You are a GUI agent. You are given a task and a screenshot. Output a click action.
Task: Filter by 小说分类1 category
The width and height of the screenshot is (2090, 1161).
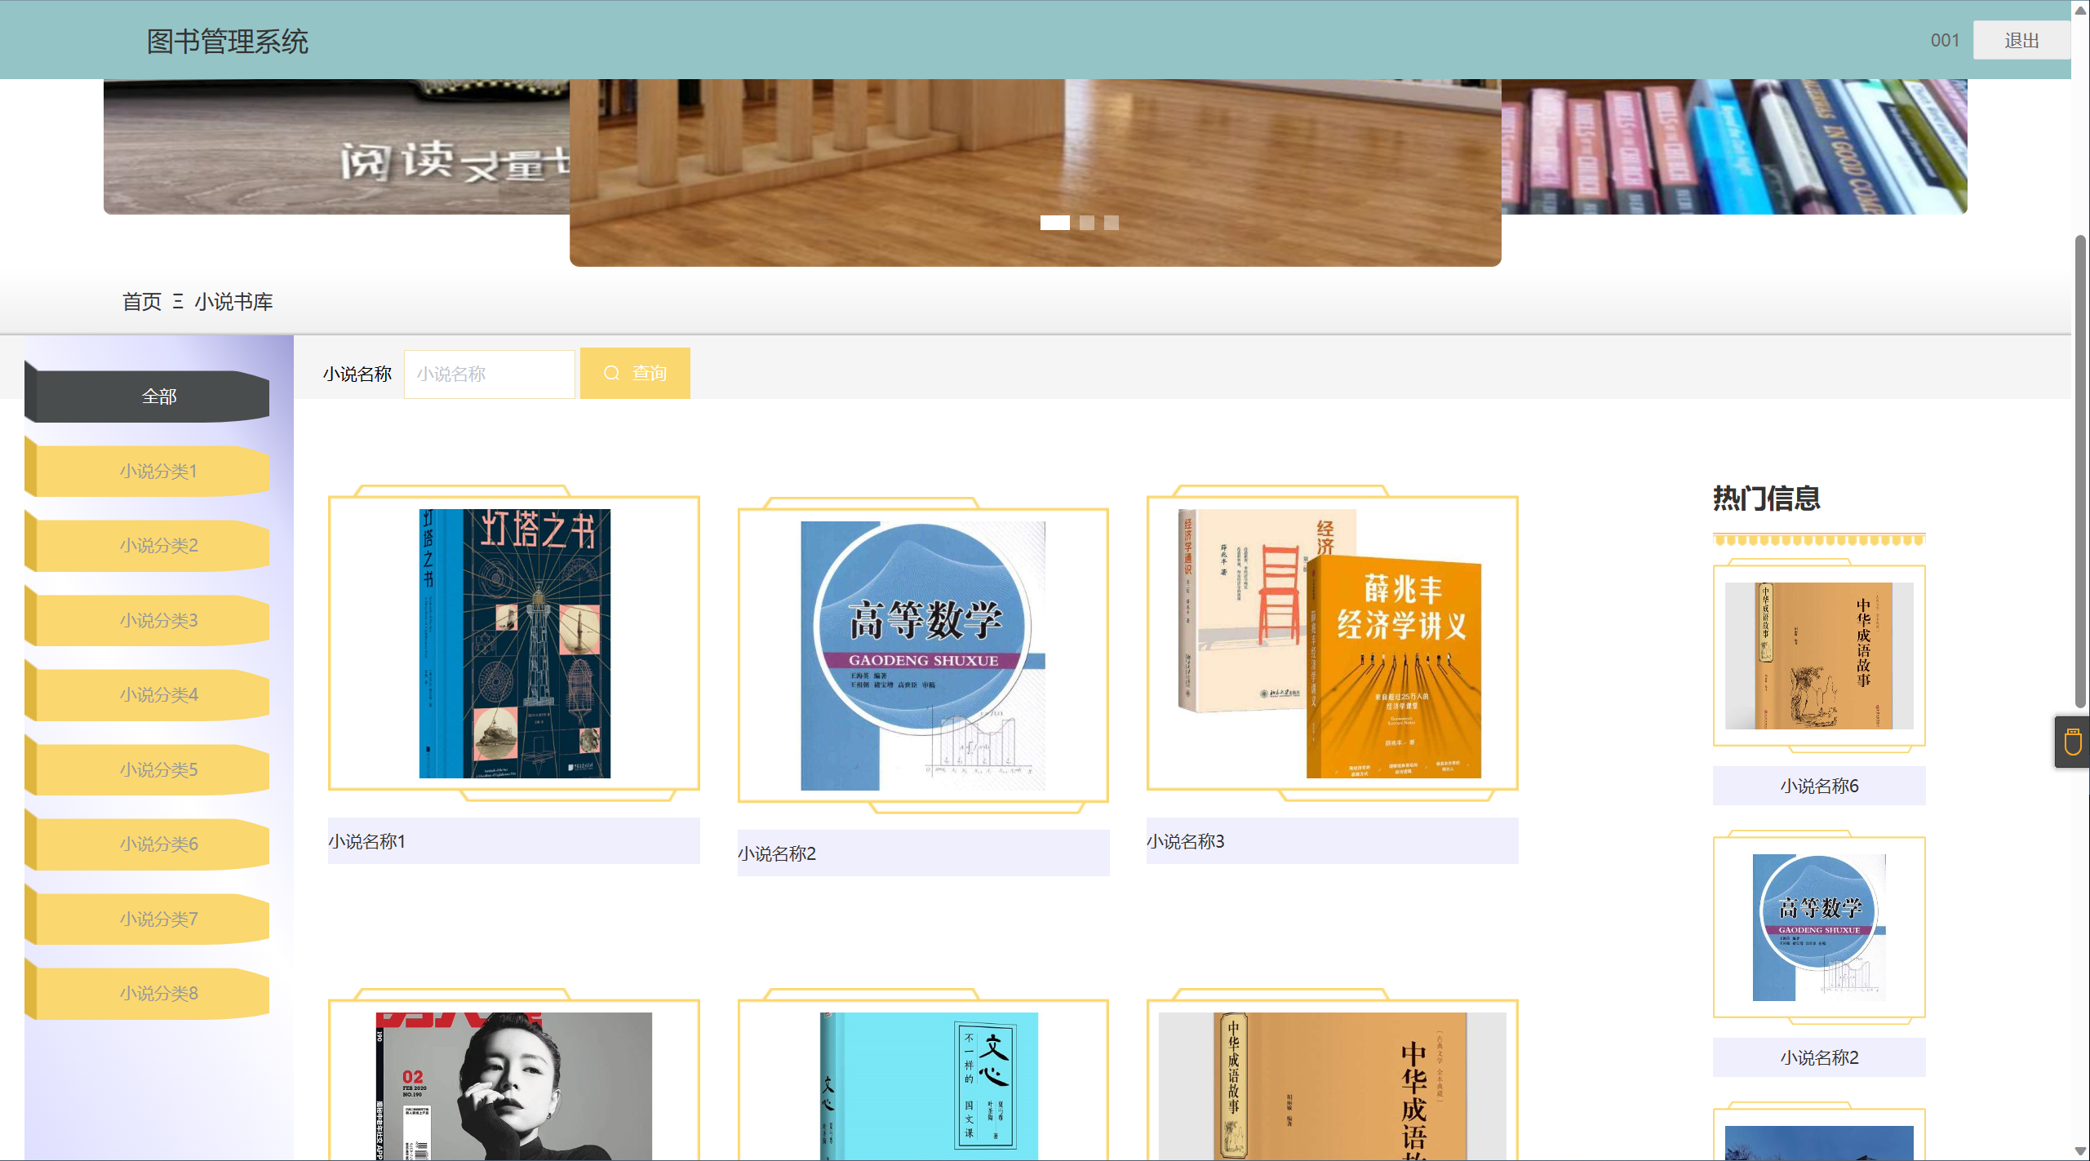[158, 471]
